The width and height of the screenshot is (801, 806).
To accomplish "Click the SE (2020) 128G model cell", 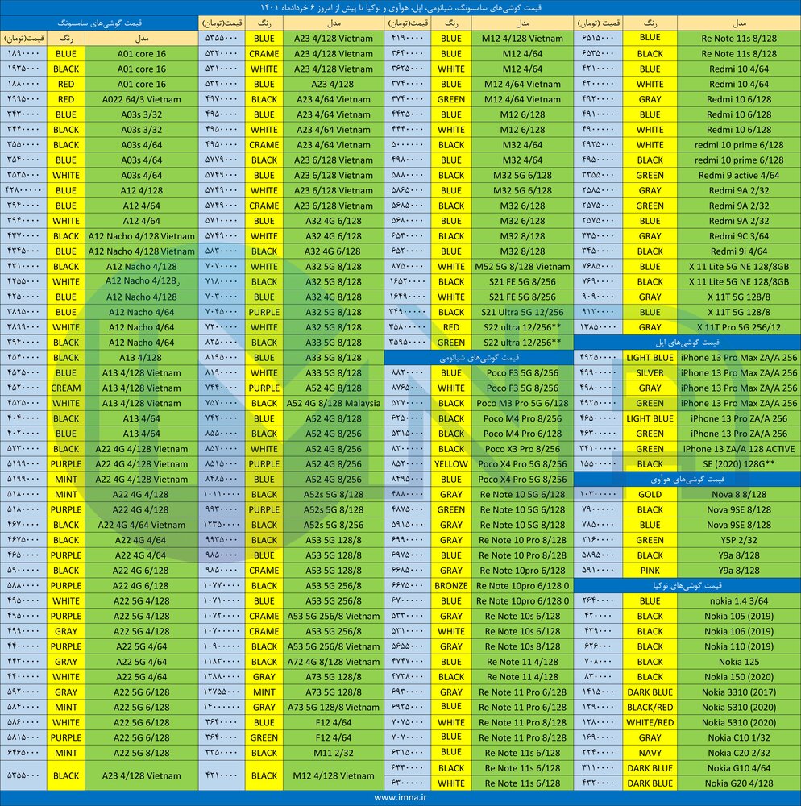I will pos(739,464).
